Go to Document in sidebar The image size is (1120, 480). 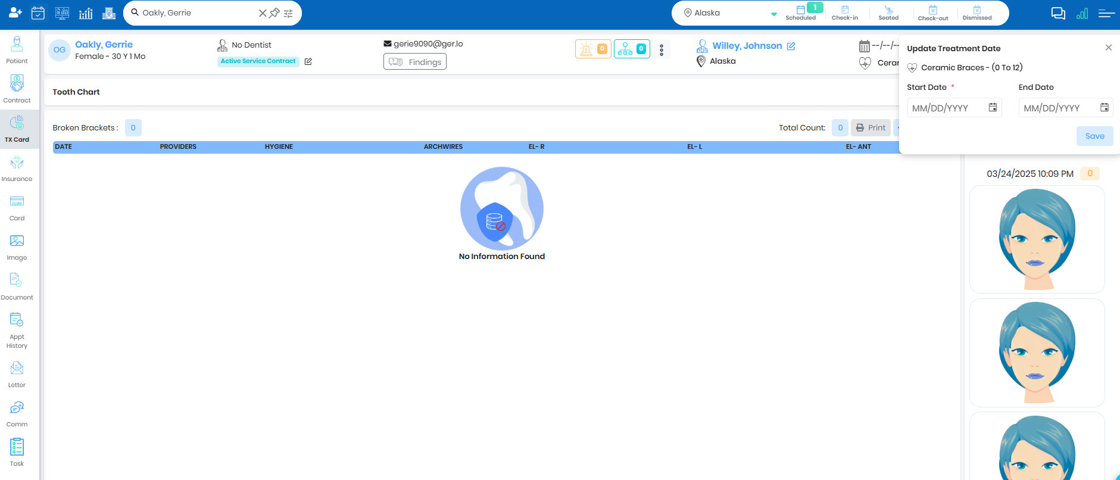(17, 286)
